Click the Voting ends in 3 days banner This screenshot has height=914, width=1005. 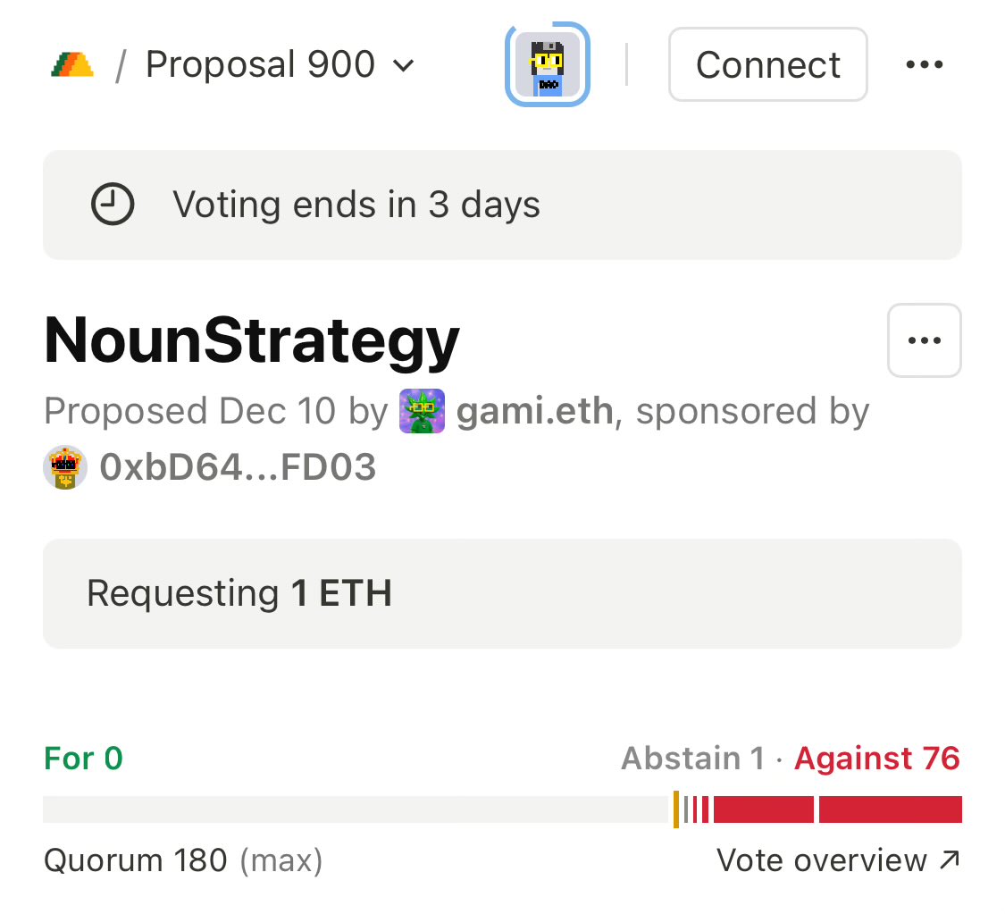[x=502, y=205]
